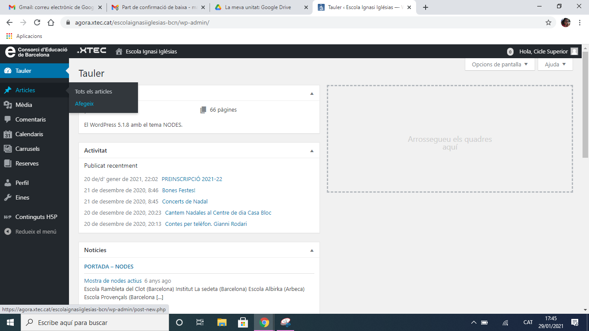Screen dimensions: 589x331
Task: Click the Comentaris speech bubble icon
Action: click(7, 119)
